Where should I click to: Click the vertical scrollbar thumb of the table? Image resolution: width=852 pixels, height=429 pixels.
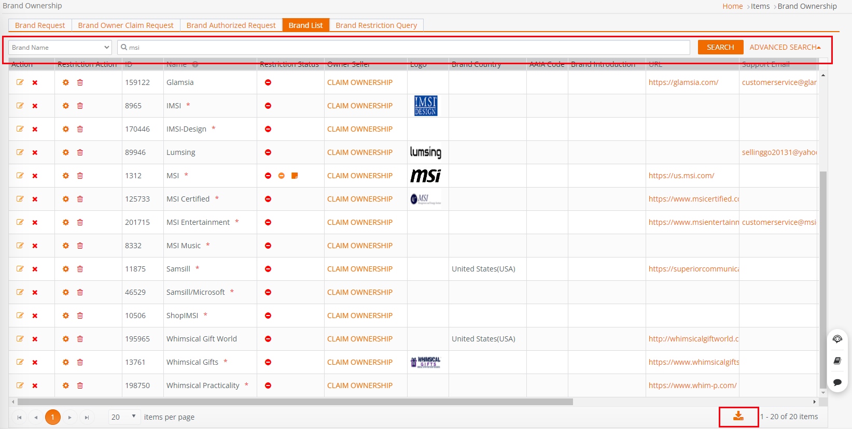click(x=823, y=280)
